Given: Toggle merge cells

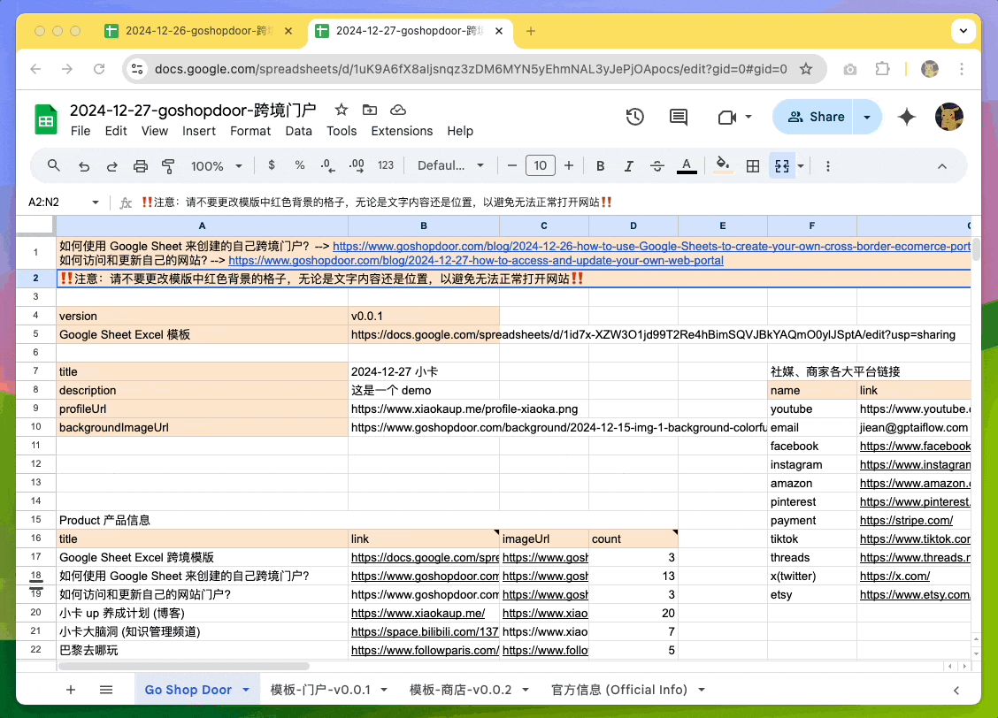Looking at the screenshot, I should [x=782, y=166].
